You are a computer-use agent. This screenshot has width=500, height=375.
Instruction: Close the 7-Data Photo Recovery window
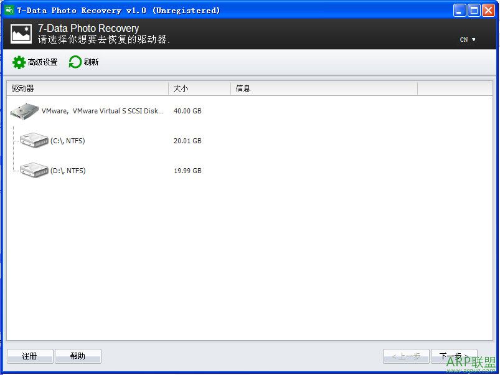(x=489, y=11)
